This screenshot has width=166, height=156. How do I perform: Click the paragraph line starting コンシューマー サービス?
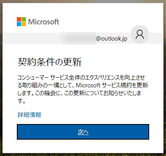[81, 78]
